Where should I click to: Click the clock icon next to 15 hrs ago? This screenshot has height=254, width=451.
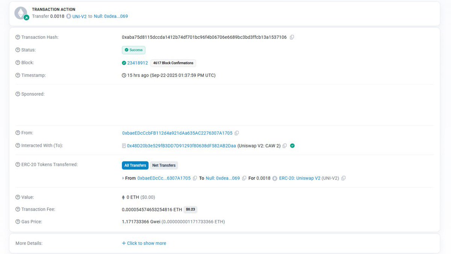124,75
